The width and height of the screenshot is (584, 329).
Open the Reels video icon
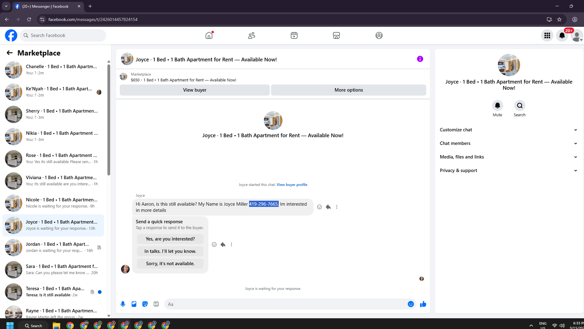pyautogui.click(x=294, y=35)
